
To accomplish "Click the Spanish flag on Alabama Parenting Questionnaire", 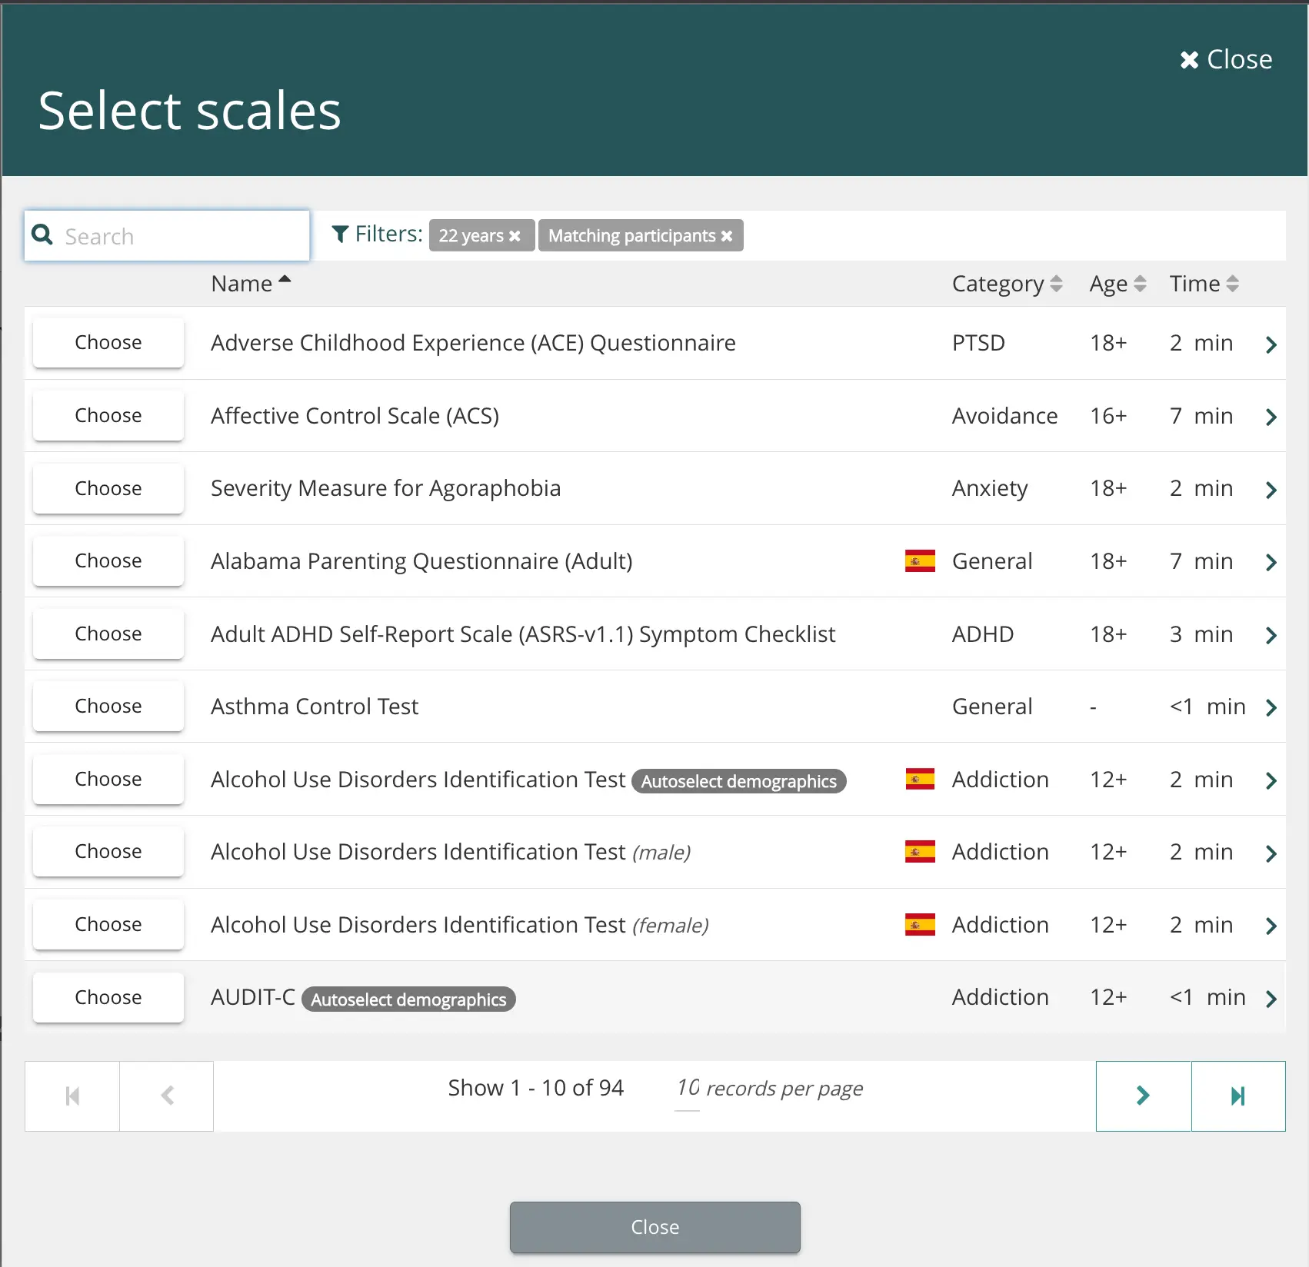I will (919, 560).
